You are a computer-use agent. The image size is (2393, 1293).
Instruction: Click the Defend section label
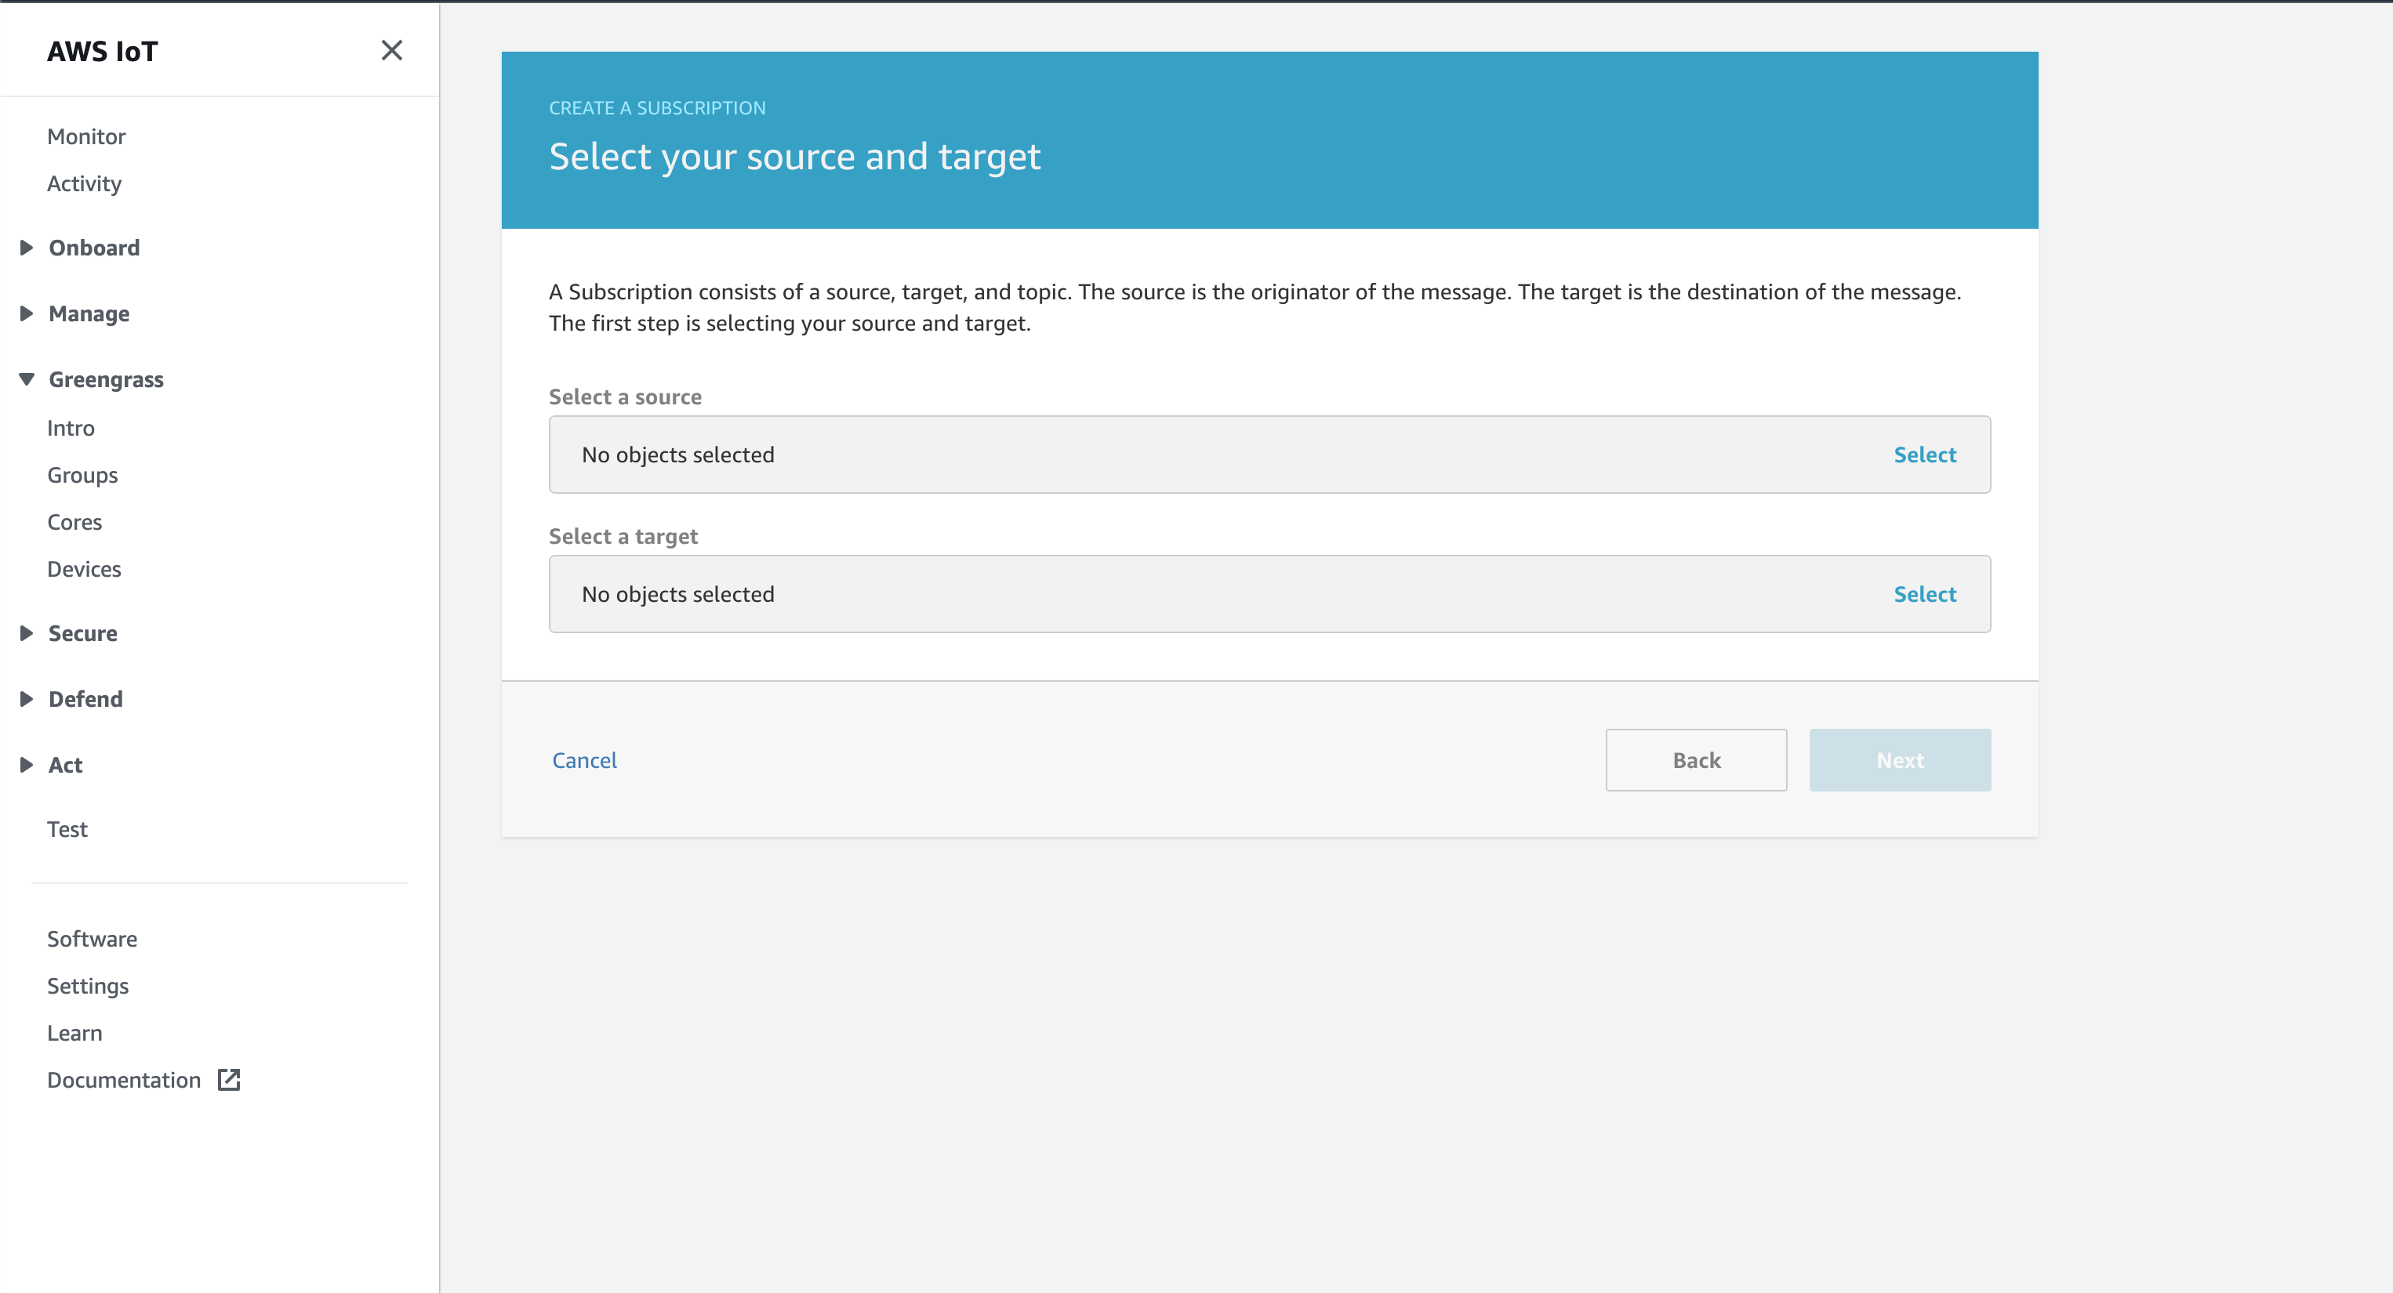click(85, 699)
